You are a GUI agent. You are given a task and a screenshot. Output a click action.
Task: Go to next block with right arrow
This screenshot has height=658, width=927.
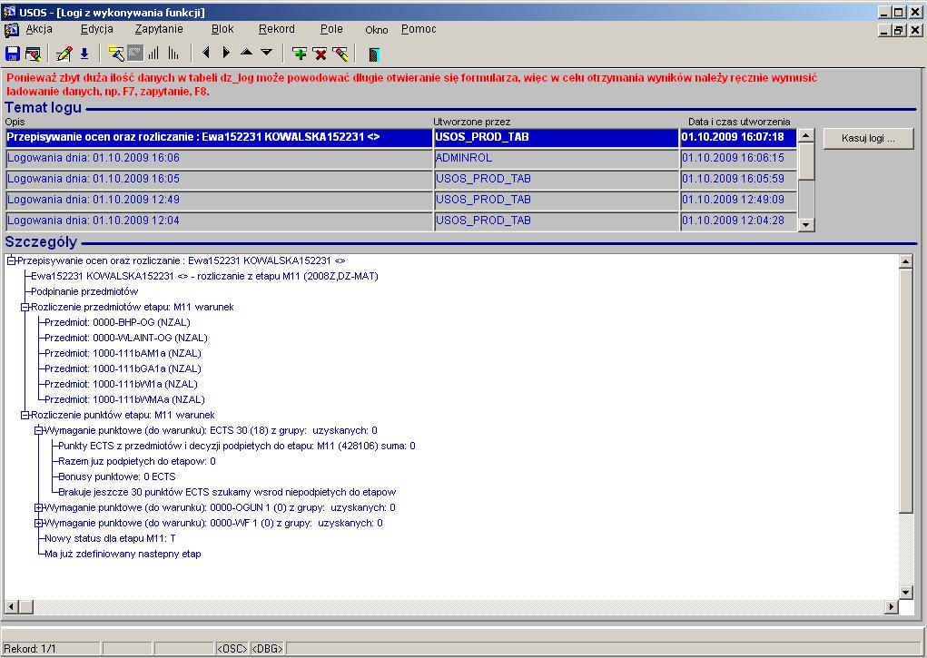click(226, 53)
